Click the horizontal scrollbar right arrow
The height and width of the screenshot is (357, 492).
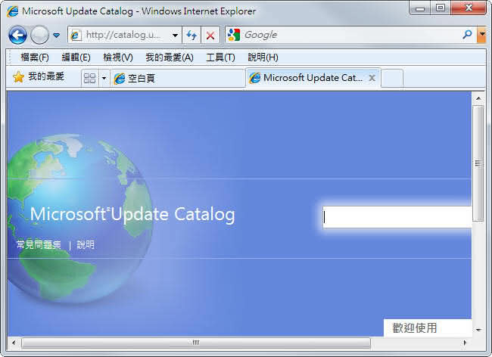click(465, 343)
